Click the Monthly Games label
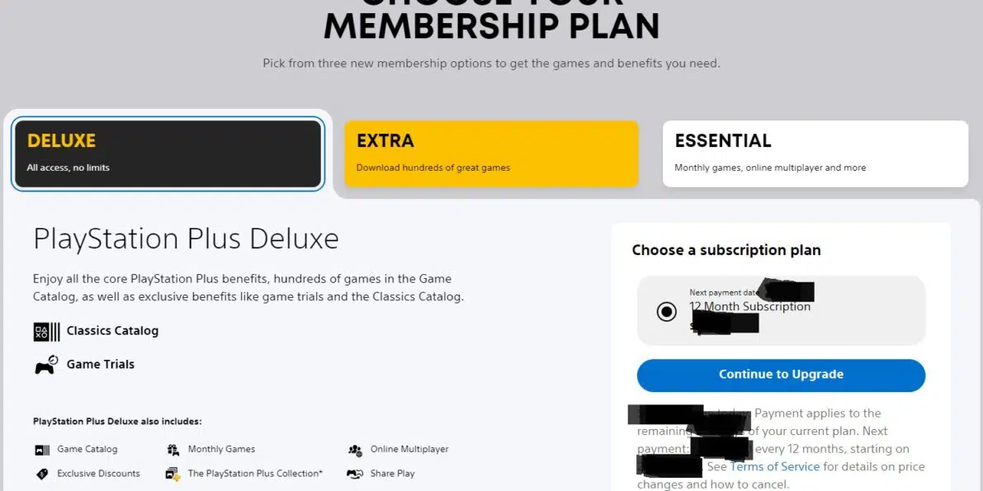This screenshot has width=983, height=491. [221, 450]
